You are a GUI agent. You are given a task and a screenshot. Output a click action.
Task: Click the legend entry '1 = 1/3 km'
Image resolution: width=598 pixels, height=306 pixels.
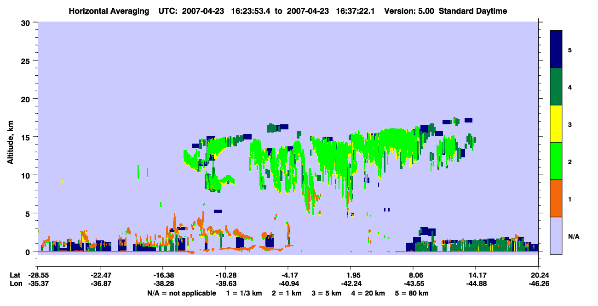point(245,293)
